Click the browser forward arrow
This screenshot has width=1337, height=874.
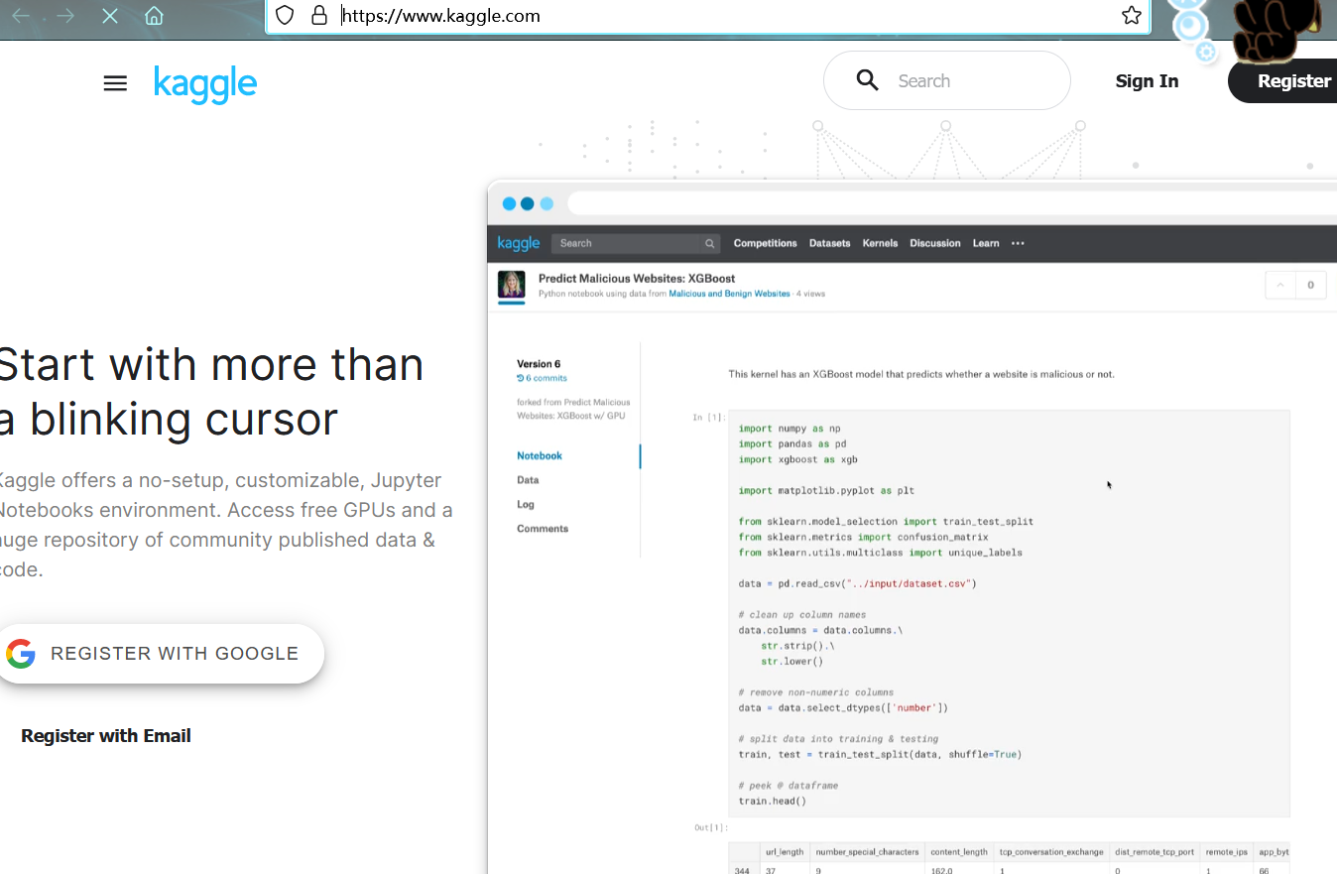coord(65,16)
